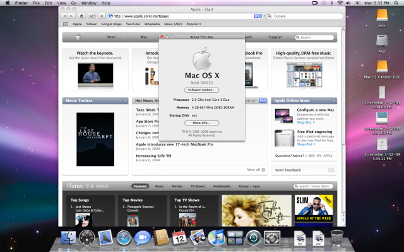Click the battery status icon
This screenshot has height=252, width=404.
(357, 3)
